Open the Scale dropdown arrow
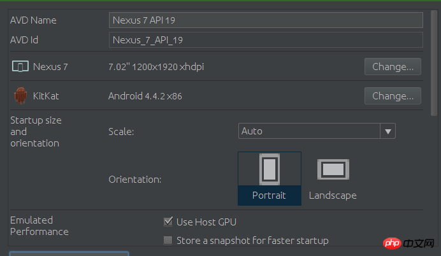The height and width of the screenshot is (256, 441). 388,131
